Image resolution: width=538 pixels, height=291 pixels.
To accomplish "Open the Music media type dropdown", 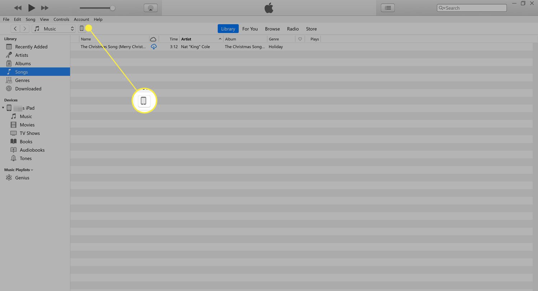I will 54,29.
